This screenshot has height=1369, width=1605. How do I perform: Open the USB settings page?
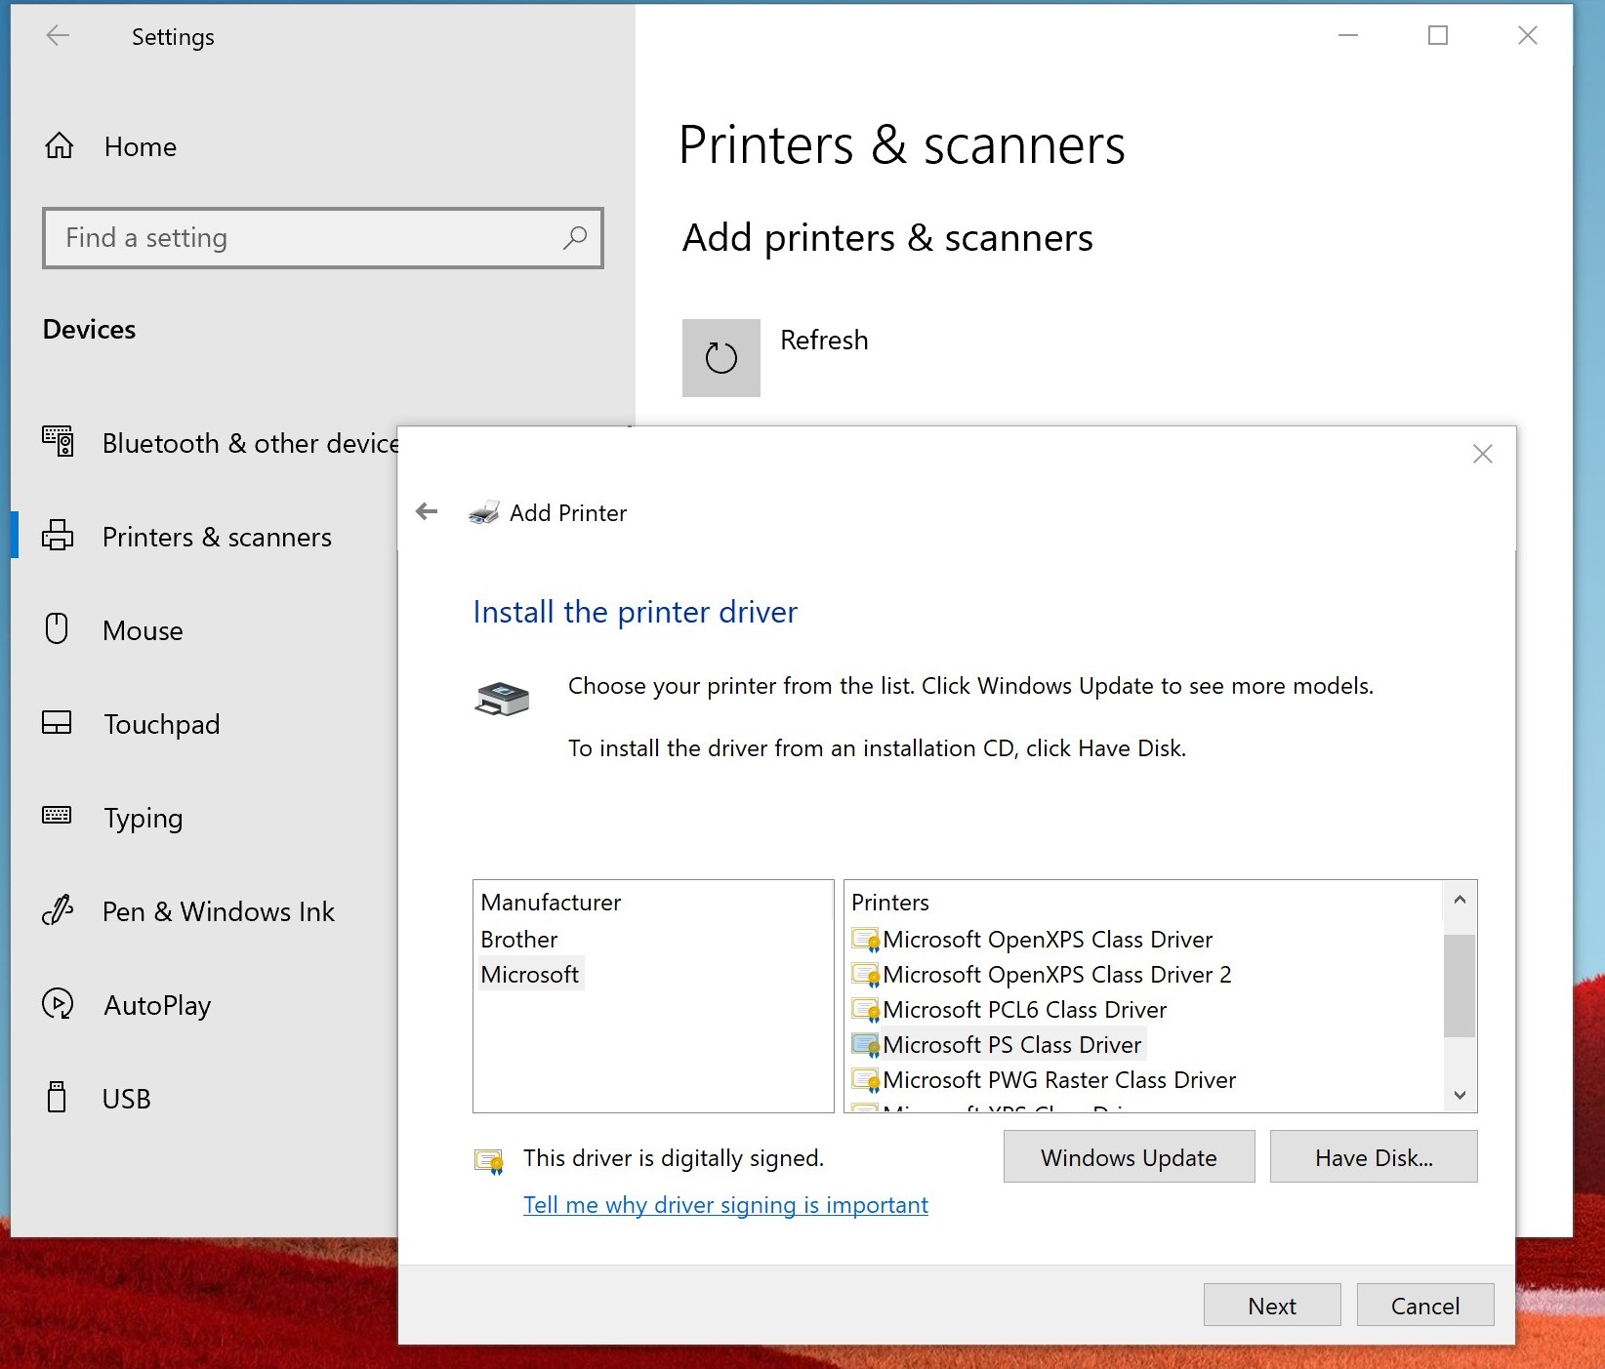(x=127, y=1099)
